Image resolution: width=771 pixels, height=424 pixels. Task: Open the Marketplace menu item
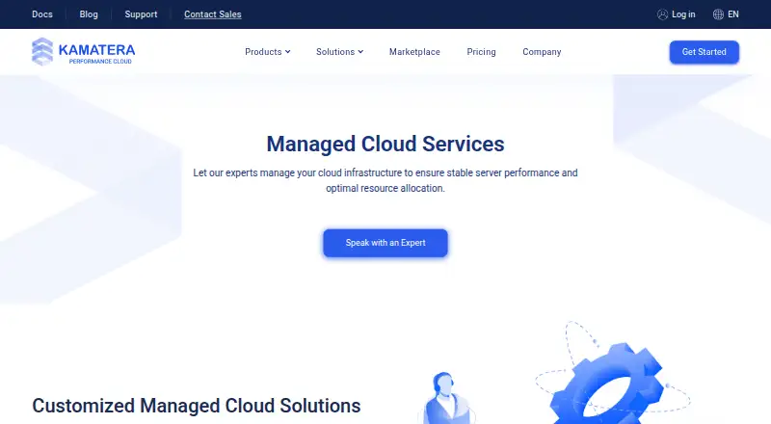click(414, 52)
